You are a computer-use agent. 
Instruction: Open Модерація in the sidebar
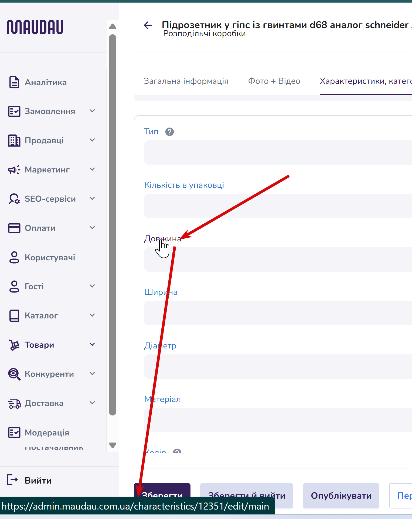pos(47,433)
